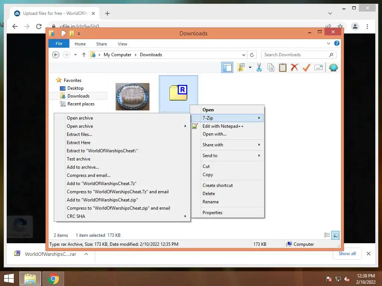Expand the 7-Zip submenu arrow

pos(259,118)
